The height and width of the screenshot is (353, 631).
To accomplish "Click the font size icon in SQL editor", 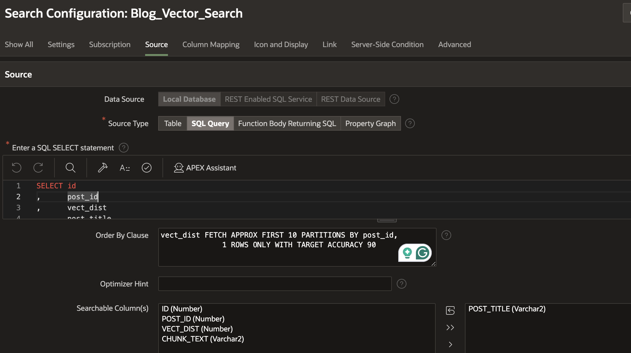I will click(x=125, y=168).
